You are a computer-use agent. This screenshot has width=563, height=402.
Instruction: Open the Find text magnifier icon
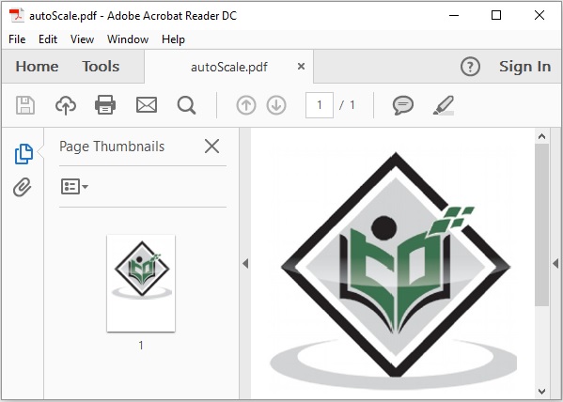coord(187,105)
